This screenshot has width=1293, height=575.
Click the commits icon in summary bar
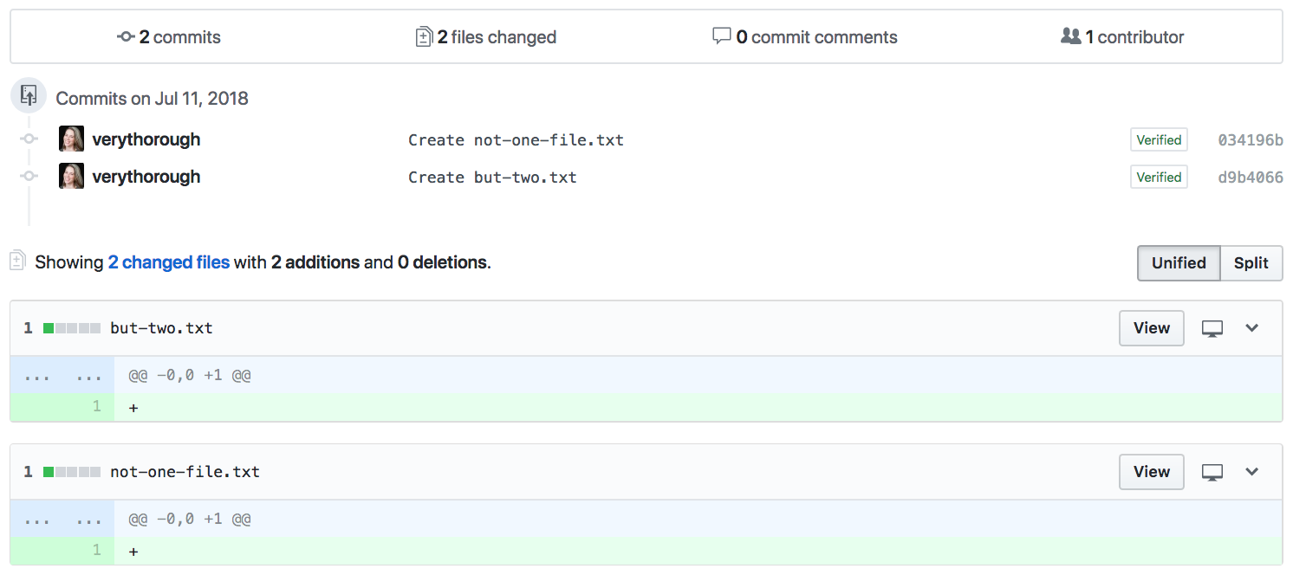tap(127, 36)
